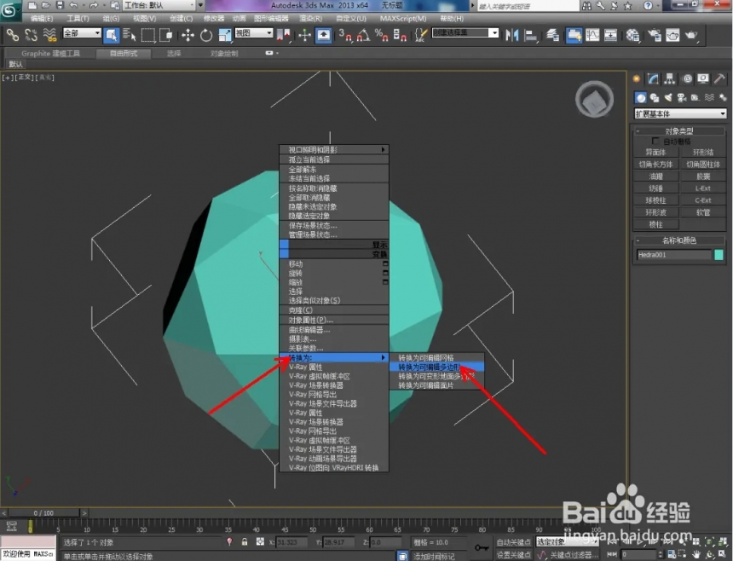Select the Lights category icon

coord(668,98)
